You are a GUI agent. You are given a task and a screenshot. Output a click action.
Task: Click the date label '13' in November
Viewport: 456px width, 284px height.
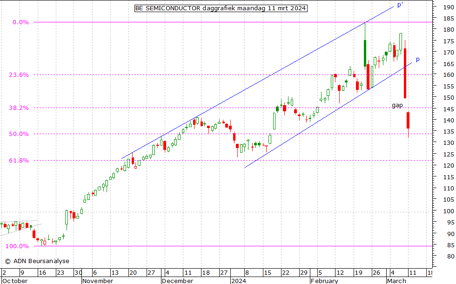pyautogui.click(x=115, y=273)
